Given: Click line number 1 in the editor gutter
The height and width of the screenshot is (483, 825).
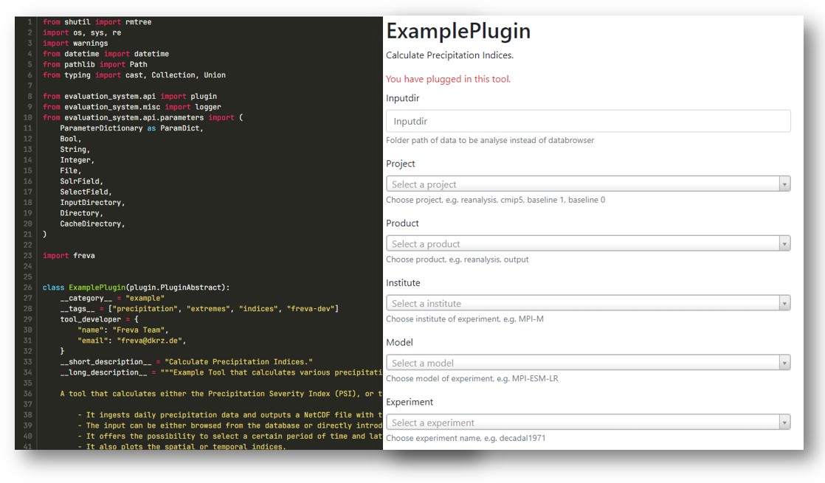Looking at the screenshot, I should (x=30, y=22).
